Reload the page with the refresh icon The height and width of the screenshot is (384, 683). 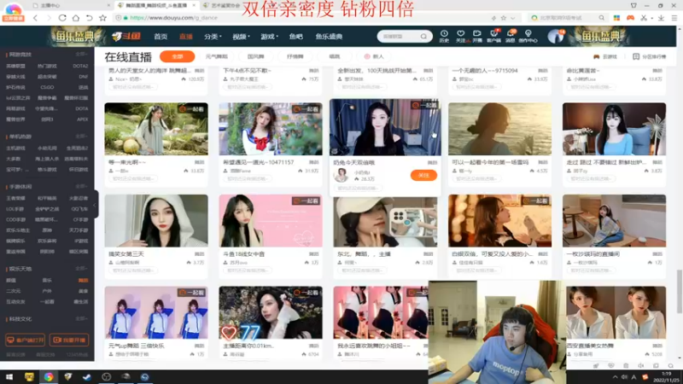(62, 18)
